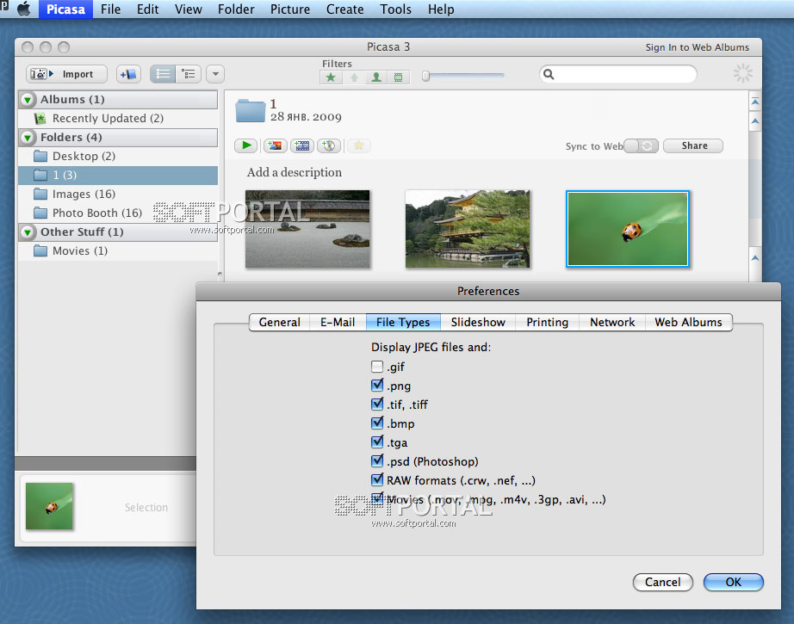Switch to flat folder list view icon
This screenshot has height=624, width=794.
tap(163, 74)
